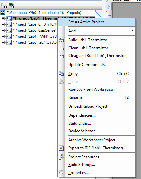
Task: Click the workspace book icon
Action: (3, 13)
